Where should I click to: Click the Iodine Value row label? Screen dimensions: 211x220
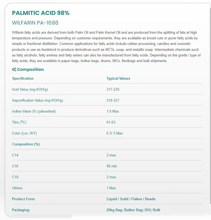click(34, 111)
